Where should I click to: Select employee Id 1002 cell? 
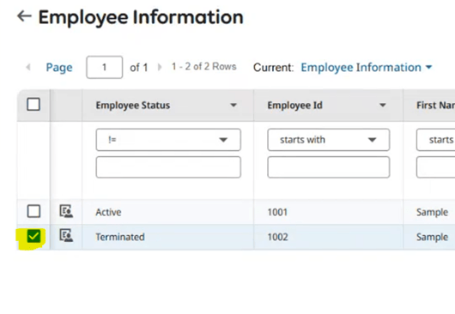[329, 237]
